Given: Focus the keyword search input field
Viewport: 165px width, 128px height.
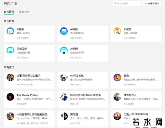Looking at the screenshot, I should coord(127,4).
